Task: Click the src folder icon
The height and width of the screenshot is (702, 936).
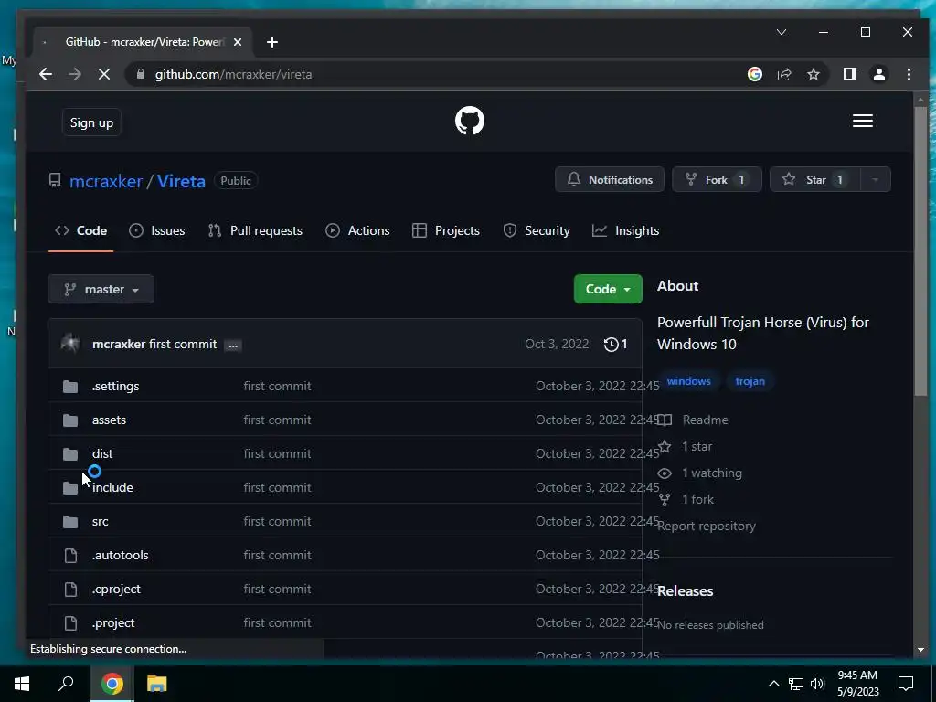Action: point(70,522)
